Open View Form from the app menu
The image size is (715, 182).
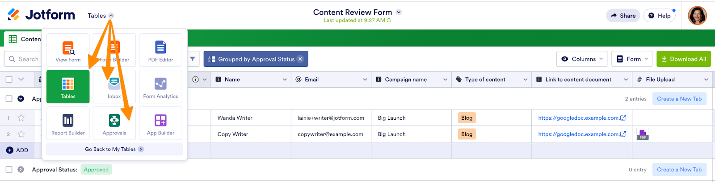coord(68,50)
